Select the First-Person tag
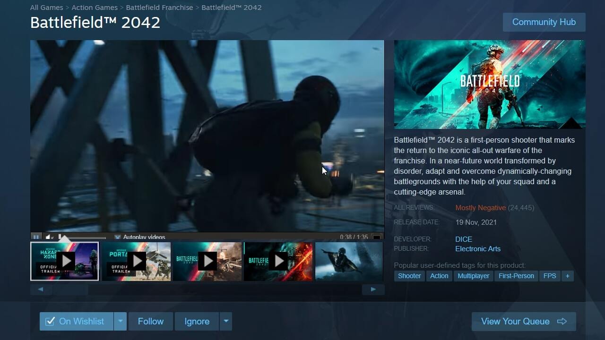Viewport: 605px width, 340px height. tap(516, 276)
